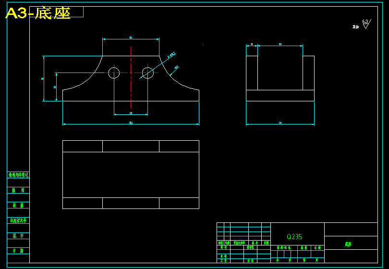Select the right circular hole in front view
The image size is (389, 269).
[x=147, y=73]
